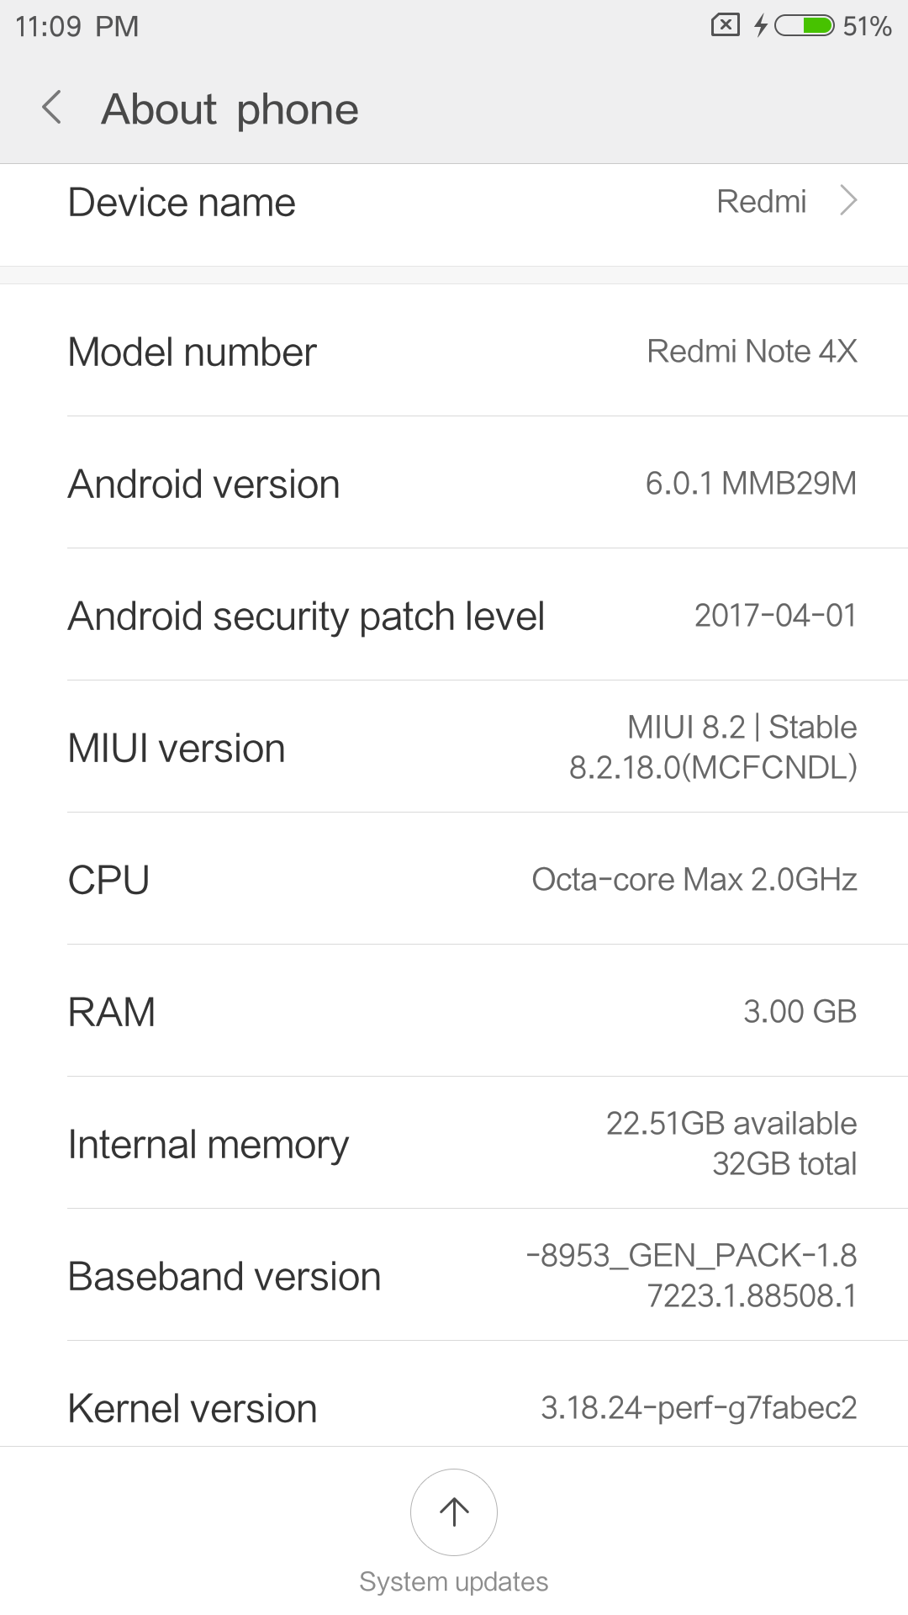
Task: Tap MIUI version entry
Action: tap(454, 748)
